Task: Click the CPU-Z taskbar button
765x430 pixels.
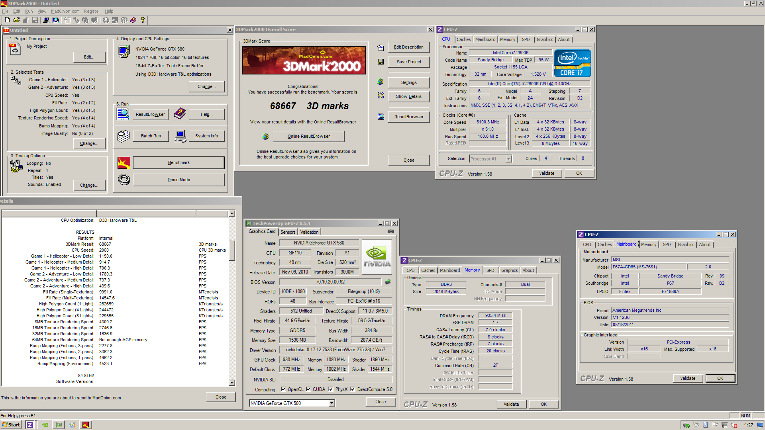Action: click(x=30, y=425)
